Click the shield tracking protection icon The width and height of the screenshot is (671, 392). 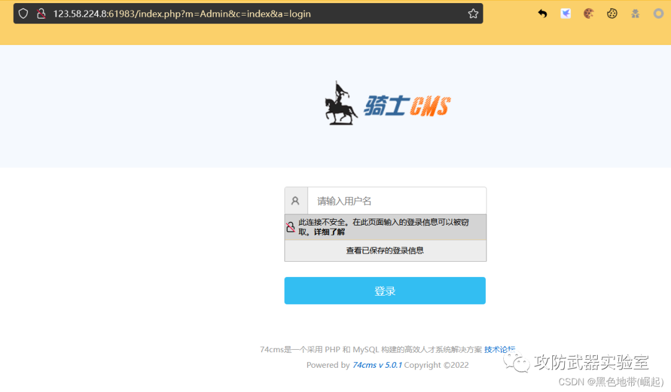click(x=23, y=14)
